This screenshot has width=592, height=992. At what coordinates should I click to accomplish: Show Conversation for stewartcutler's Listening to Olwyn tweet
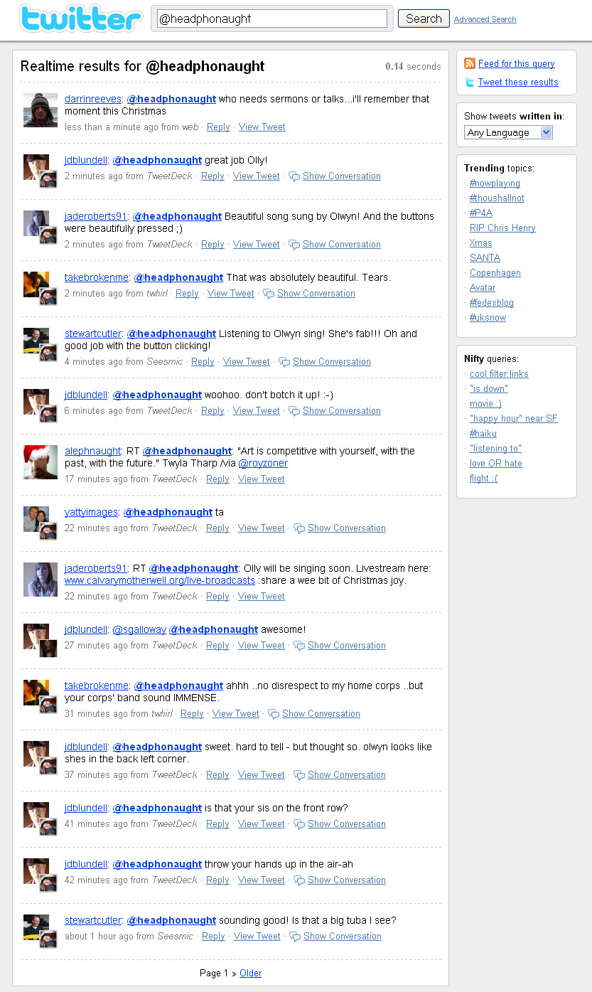pos(332,362)
